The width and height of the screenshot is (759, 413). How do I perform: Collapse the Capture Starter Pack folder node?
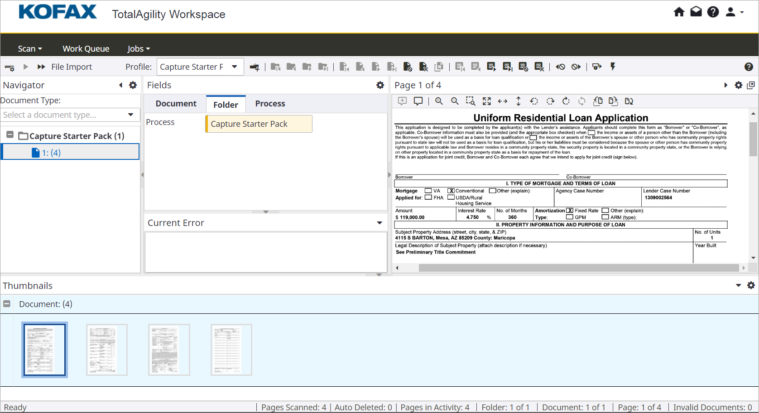[x=10, y=135]
